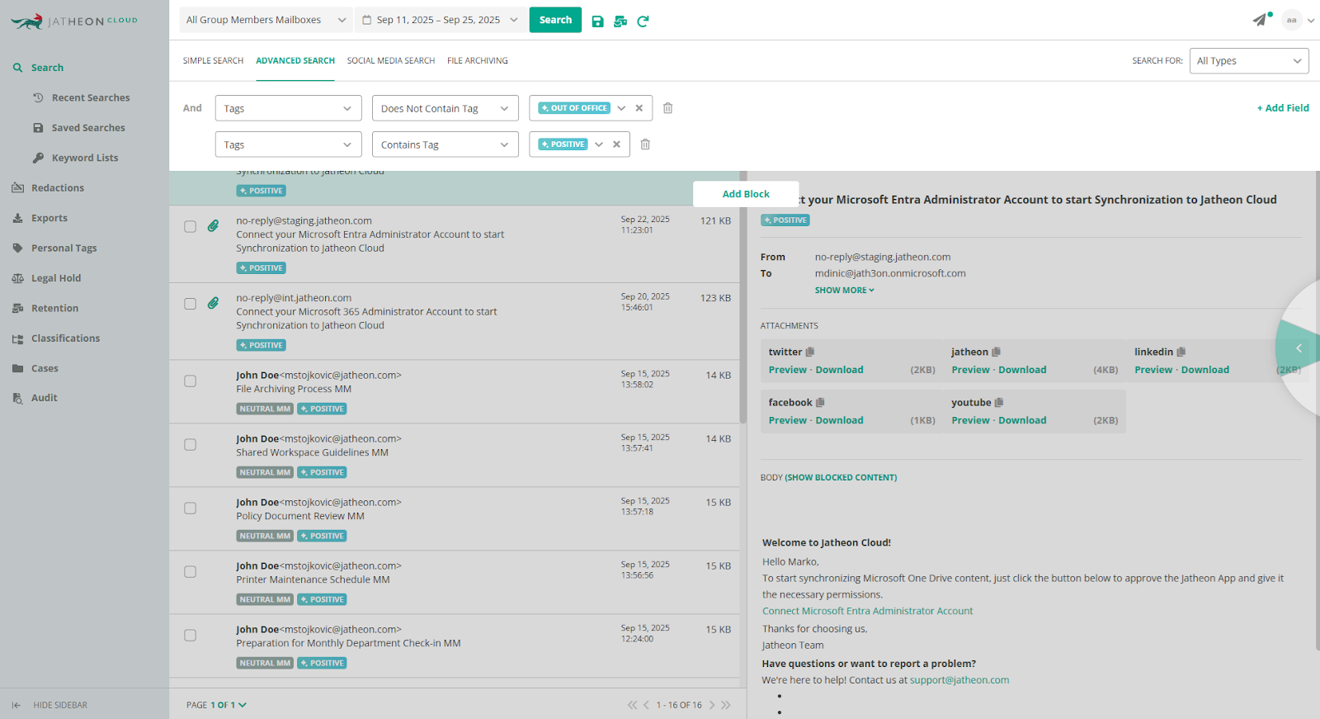Tick checkbox for 'Shared Workspace Guidelines MM'
Image resolution: width=1320 pixels, height=719 pixels.
190,445
